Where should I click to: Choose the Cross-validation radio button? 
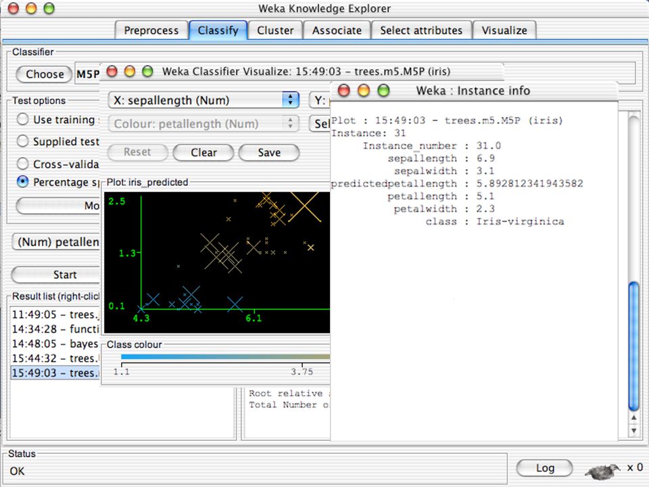click(22, 164)
